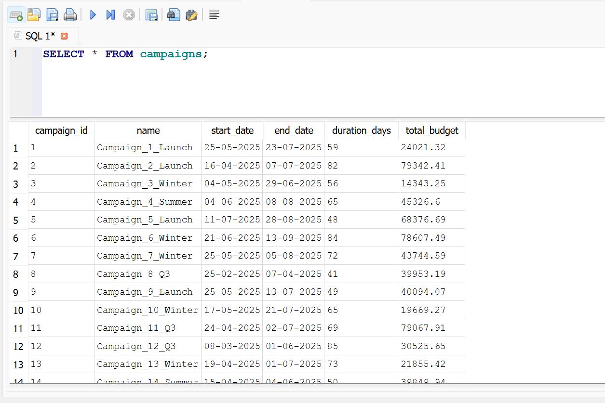Click the save SQL file icon
The height and width of the screenshot is (403, 605).
point(52,15)
